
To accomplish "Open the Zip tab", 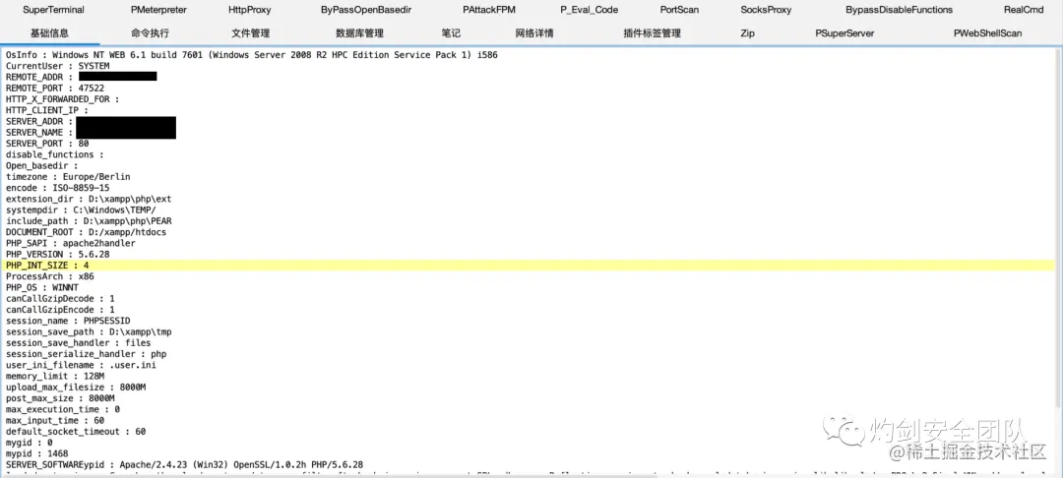I will click(748, 33).
